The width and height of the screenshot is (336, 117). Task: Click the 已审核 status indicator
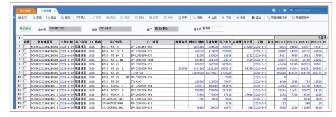pos(26,29)
